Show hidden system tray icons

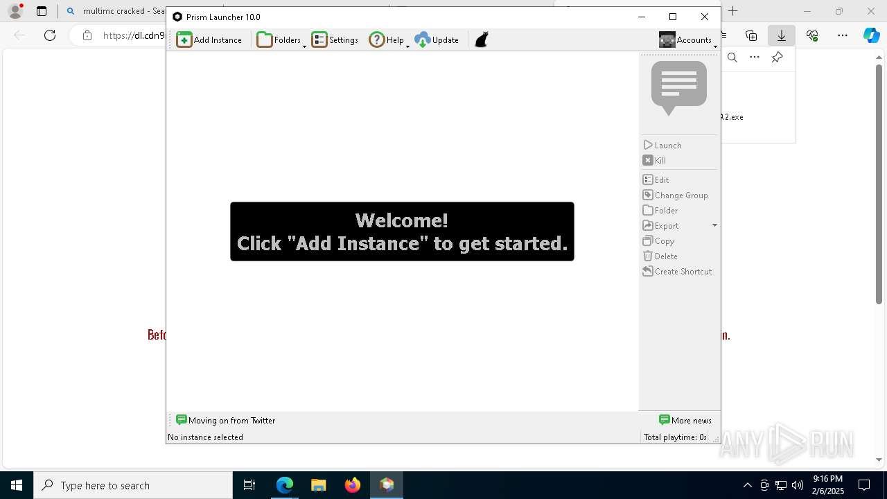748,485
